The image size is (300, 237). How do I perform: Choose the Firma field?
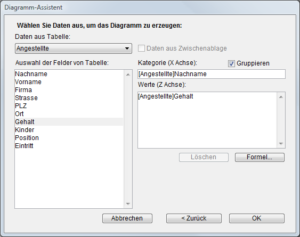tap(69, 90)
